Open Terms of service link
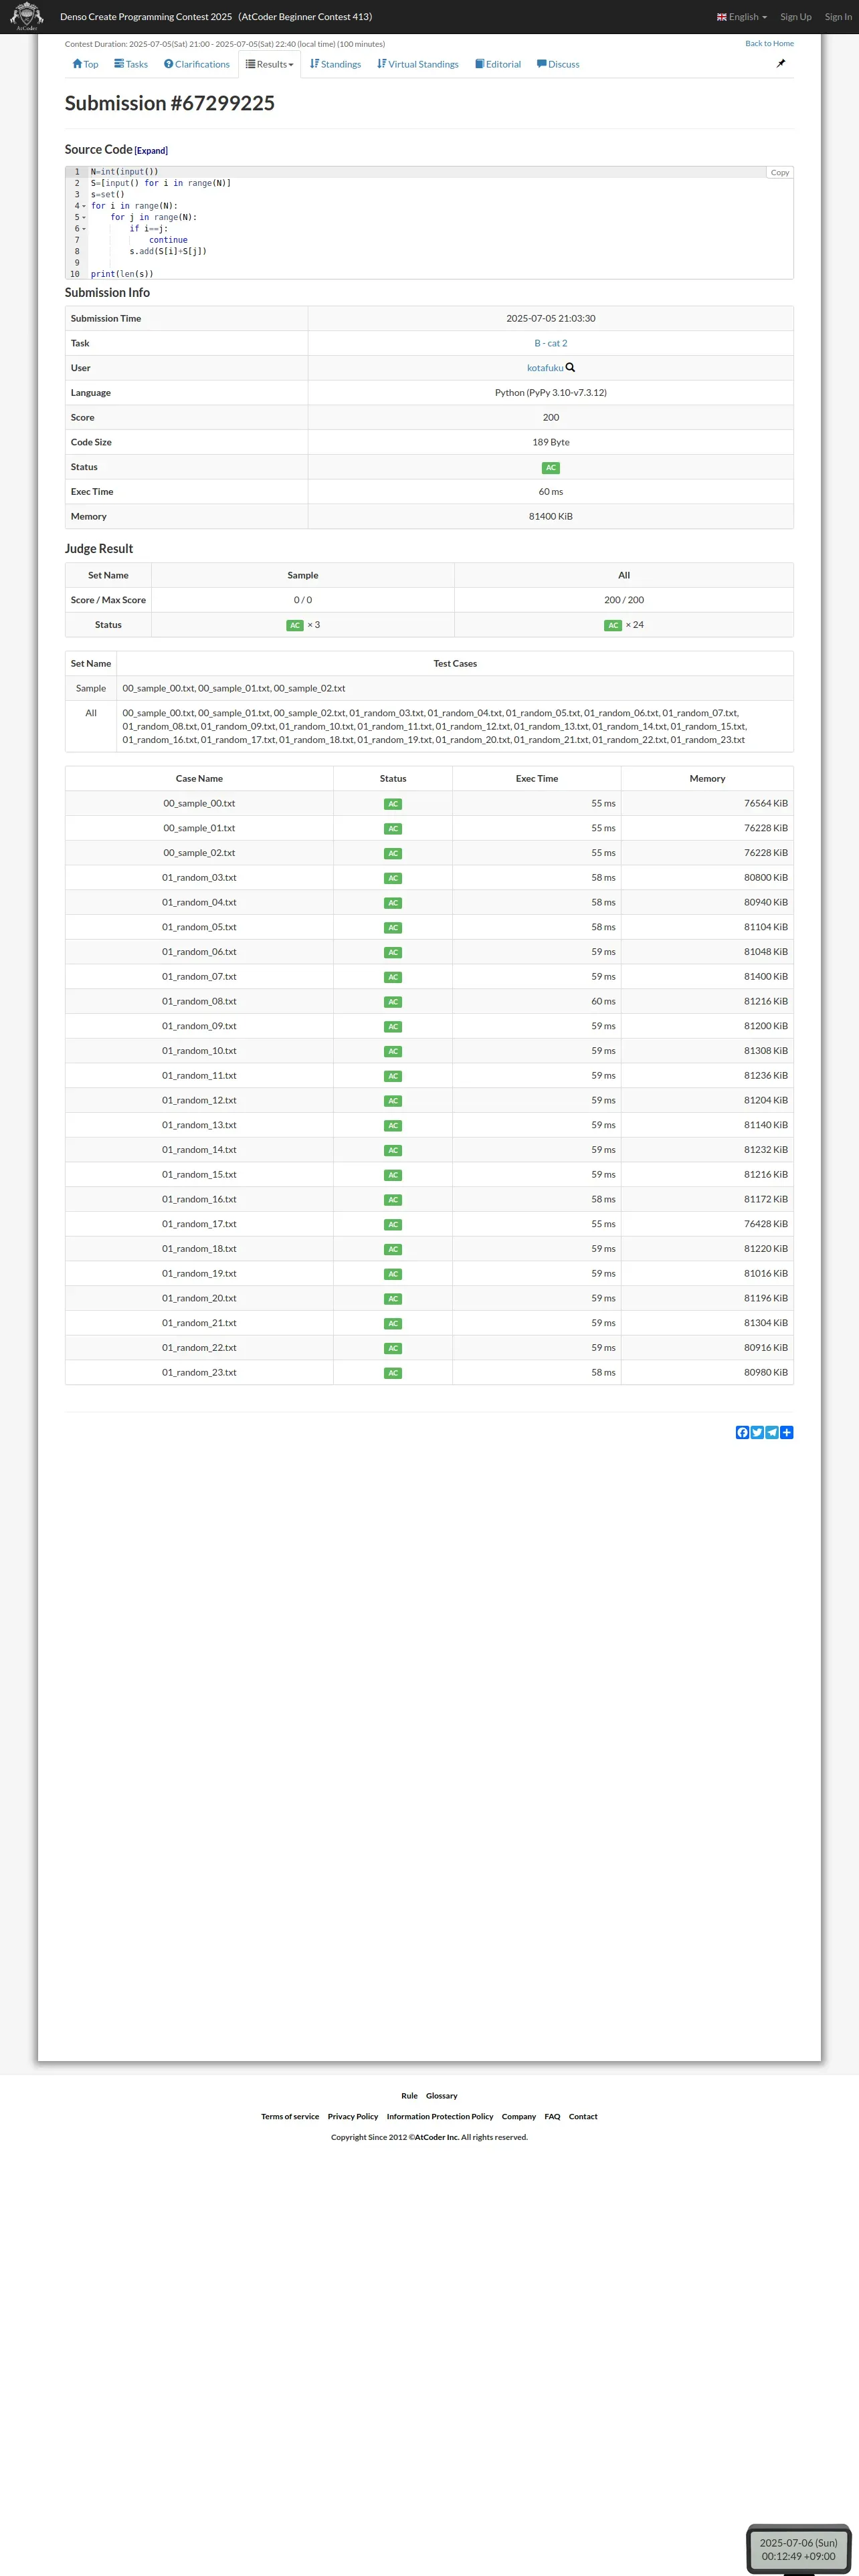The image size is (859, 2576). click(290, 2116)
